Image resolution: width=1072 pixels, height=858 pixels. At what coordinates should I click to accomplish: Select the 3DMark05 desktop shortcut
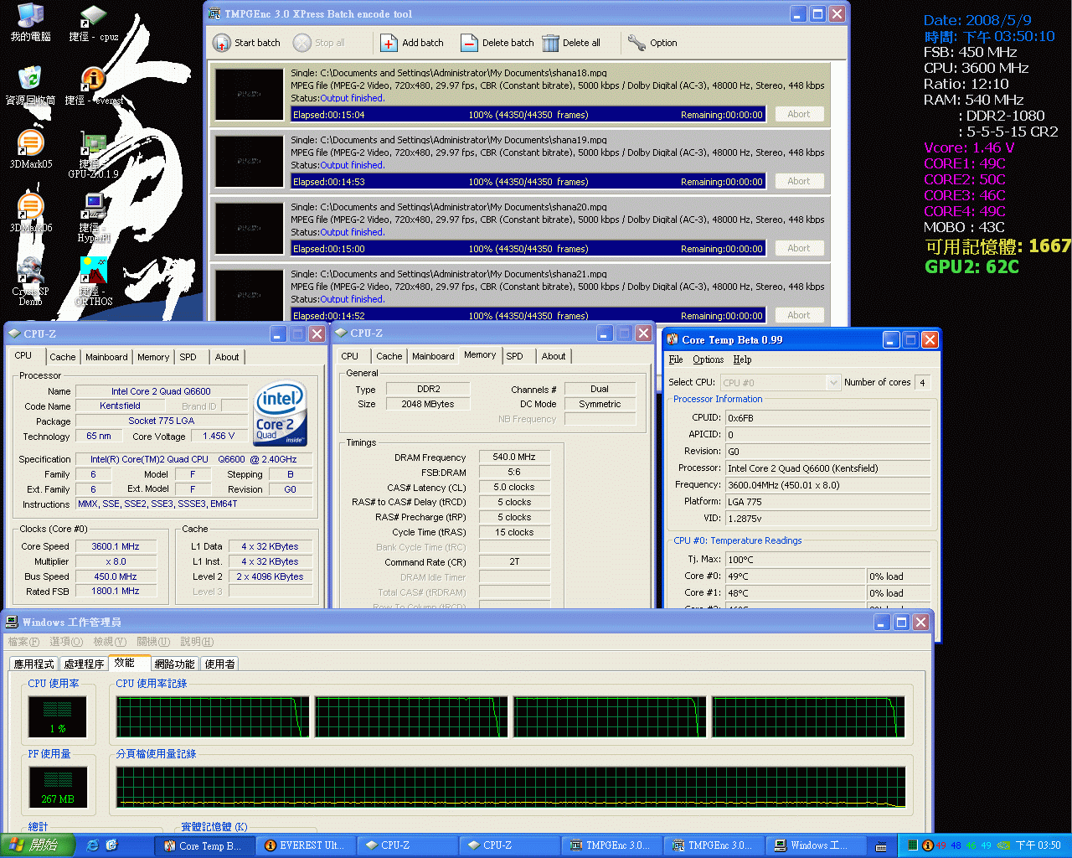30,150
